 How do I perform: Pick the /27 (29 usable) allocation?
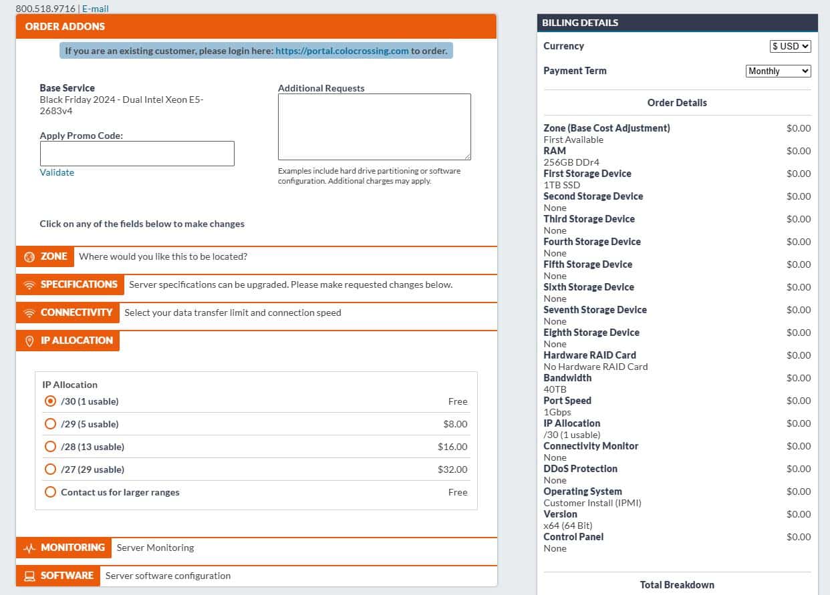click(x=50, y=469)
